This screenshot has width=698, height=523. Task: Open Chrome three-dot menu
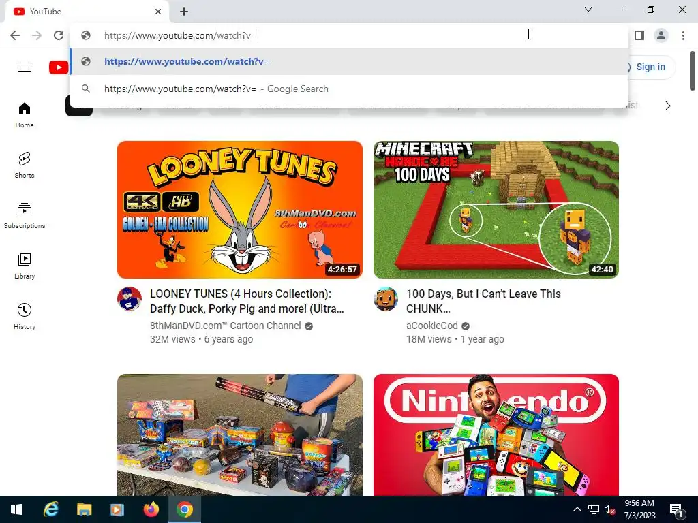pyautogui.click(x=683, y=35)
